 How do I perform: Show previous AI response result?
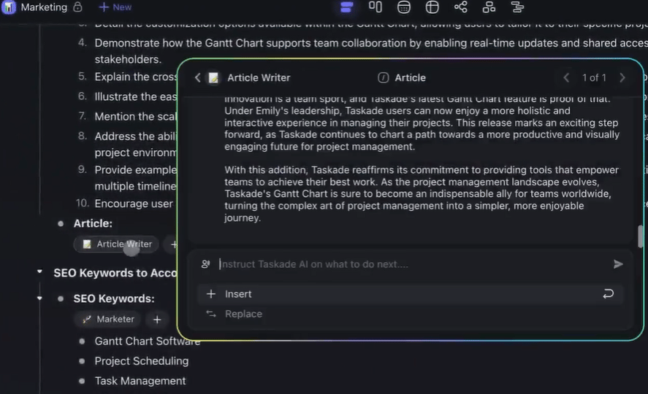coord(567,77)
